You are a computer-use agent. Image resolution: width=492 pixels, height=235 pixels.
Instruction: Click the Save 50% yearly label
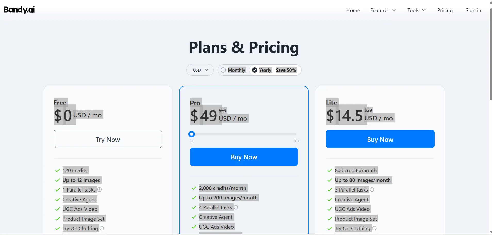(286, 70)
